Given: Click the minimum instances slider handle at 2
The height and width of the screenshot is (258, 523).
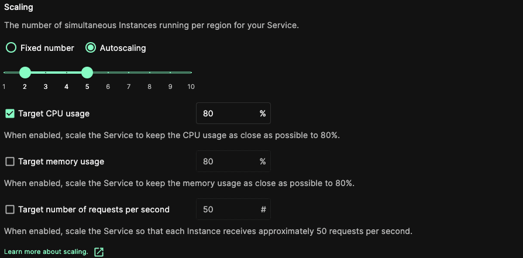Looking at the screenshot, I should 25,73.
